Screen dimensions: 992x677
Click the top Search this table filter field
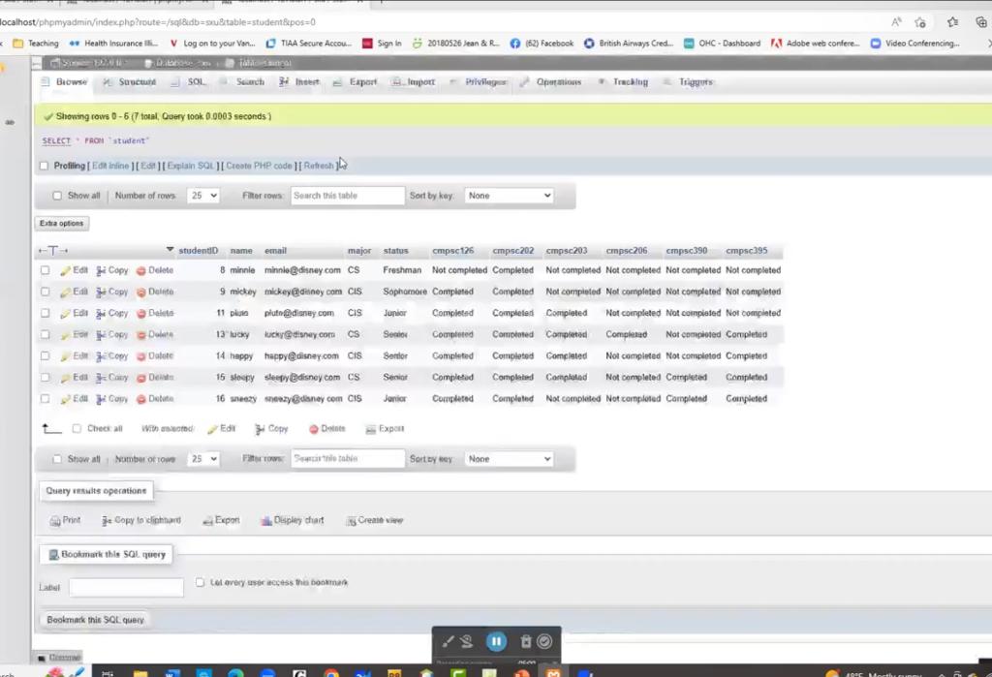[x=348, y=197]
